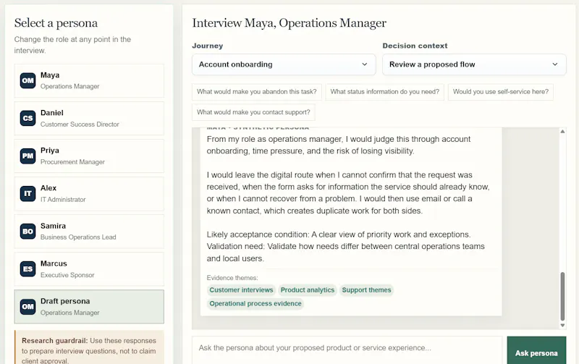
Task: Select the Maya Operations Manager persona card
Action: [89, 80]
